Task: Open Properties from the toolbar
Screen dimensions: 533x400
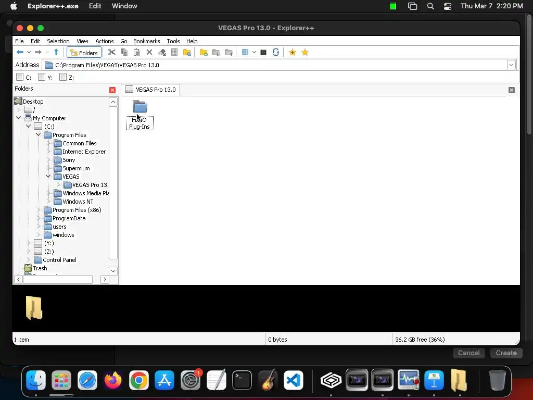Action: pos(174,53)
